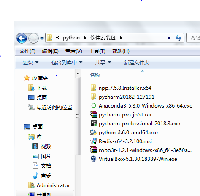Image resolution: width=200 pixels, height=196 pixels.
Task: Click the navigation pane scroll up arrow
Action: (x=78, y=73)
